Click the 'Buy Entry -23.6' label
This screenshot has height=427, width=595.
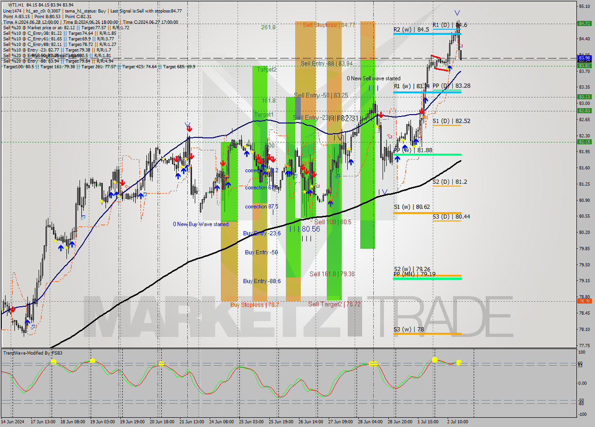coord(262,233)
